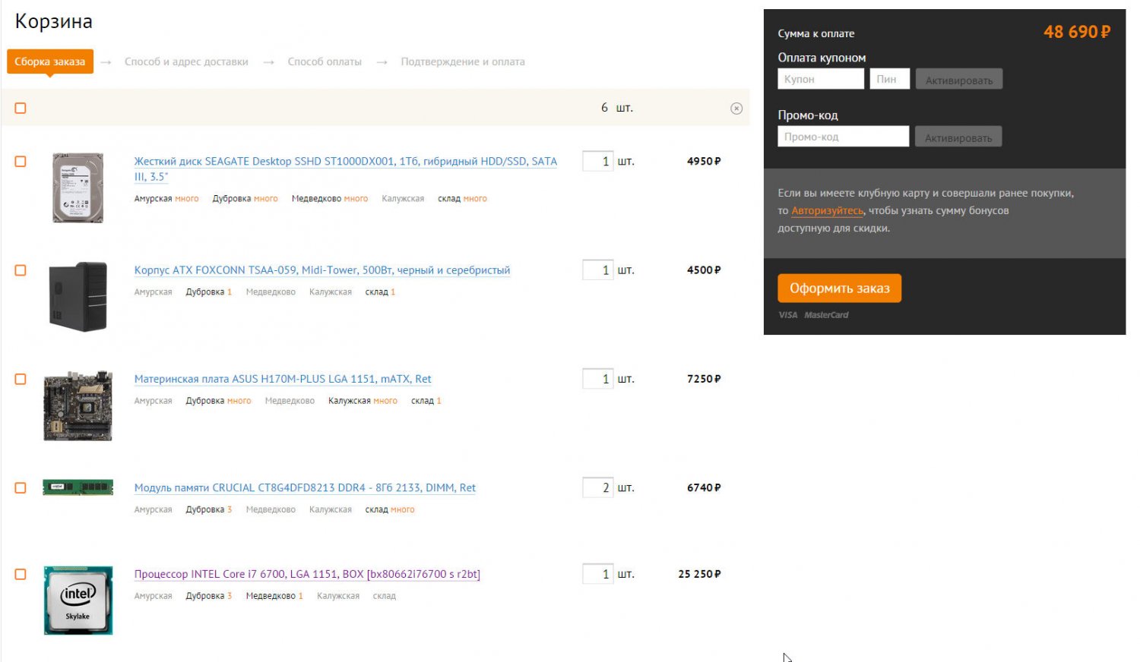Click склад 1 under the FOXCONN case
The height and width of the screenshot is (662, 1140).
(x=380, y=292)
